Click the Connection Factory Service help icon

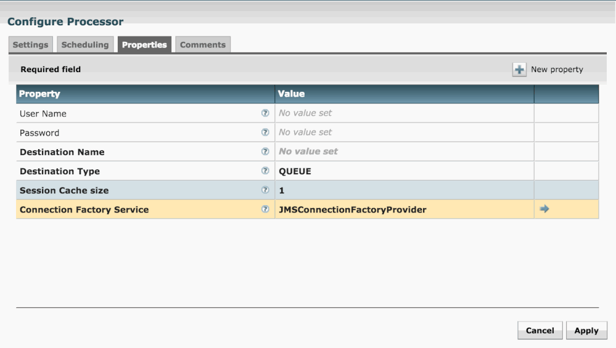[265, 209]
